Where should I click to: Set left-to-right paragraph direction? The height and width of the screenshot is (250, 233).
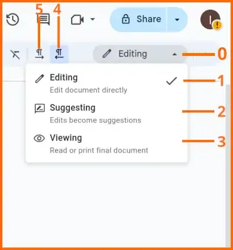click(x=40, y=54)
